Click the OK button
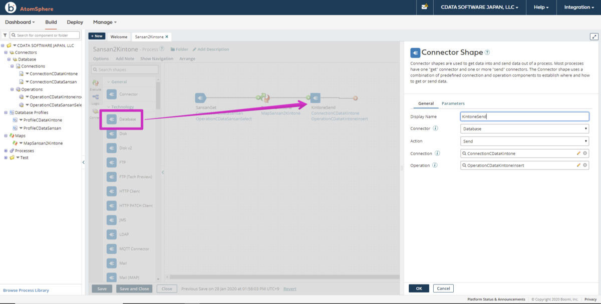601x304 pixels. [419, 288]
